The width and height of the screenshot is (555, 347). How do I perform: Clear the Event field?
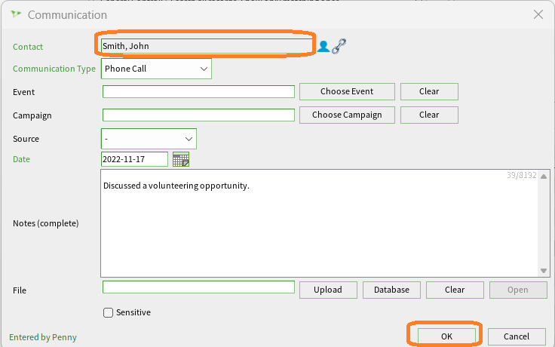click(x=429, y=92)
